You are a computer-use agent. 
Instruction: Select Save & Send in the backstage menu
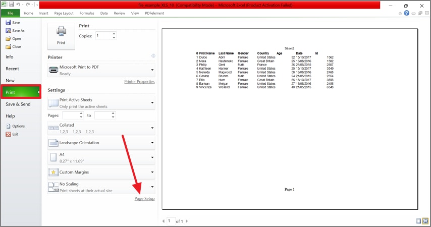[x=18, y=104]
